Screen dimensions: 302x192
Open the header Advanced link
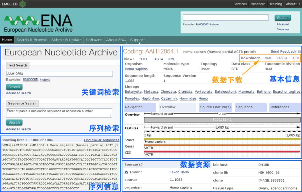coord(282,24)
